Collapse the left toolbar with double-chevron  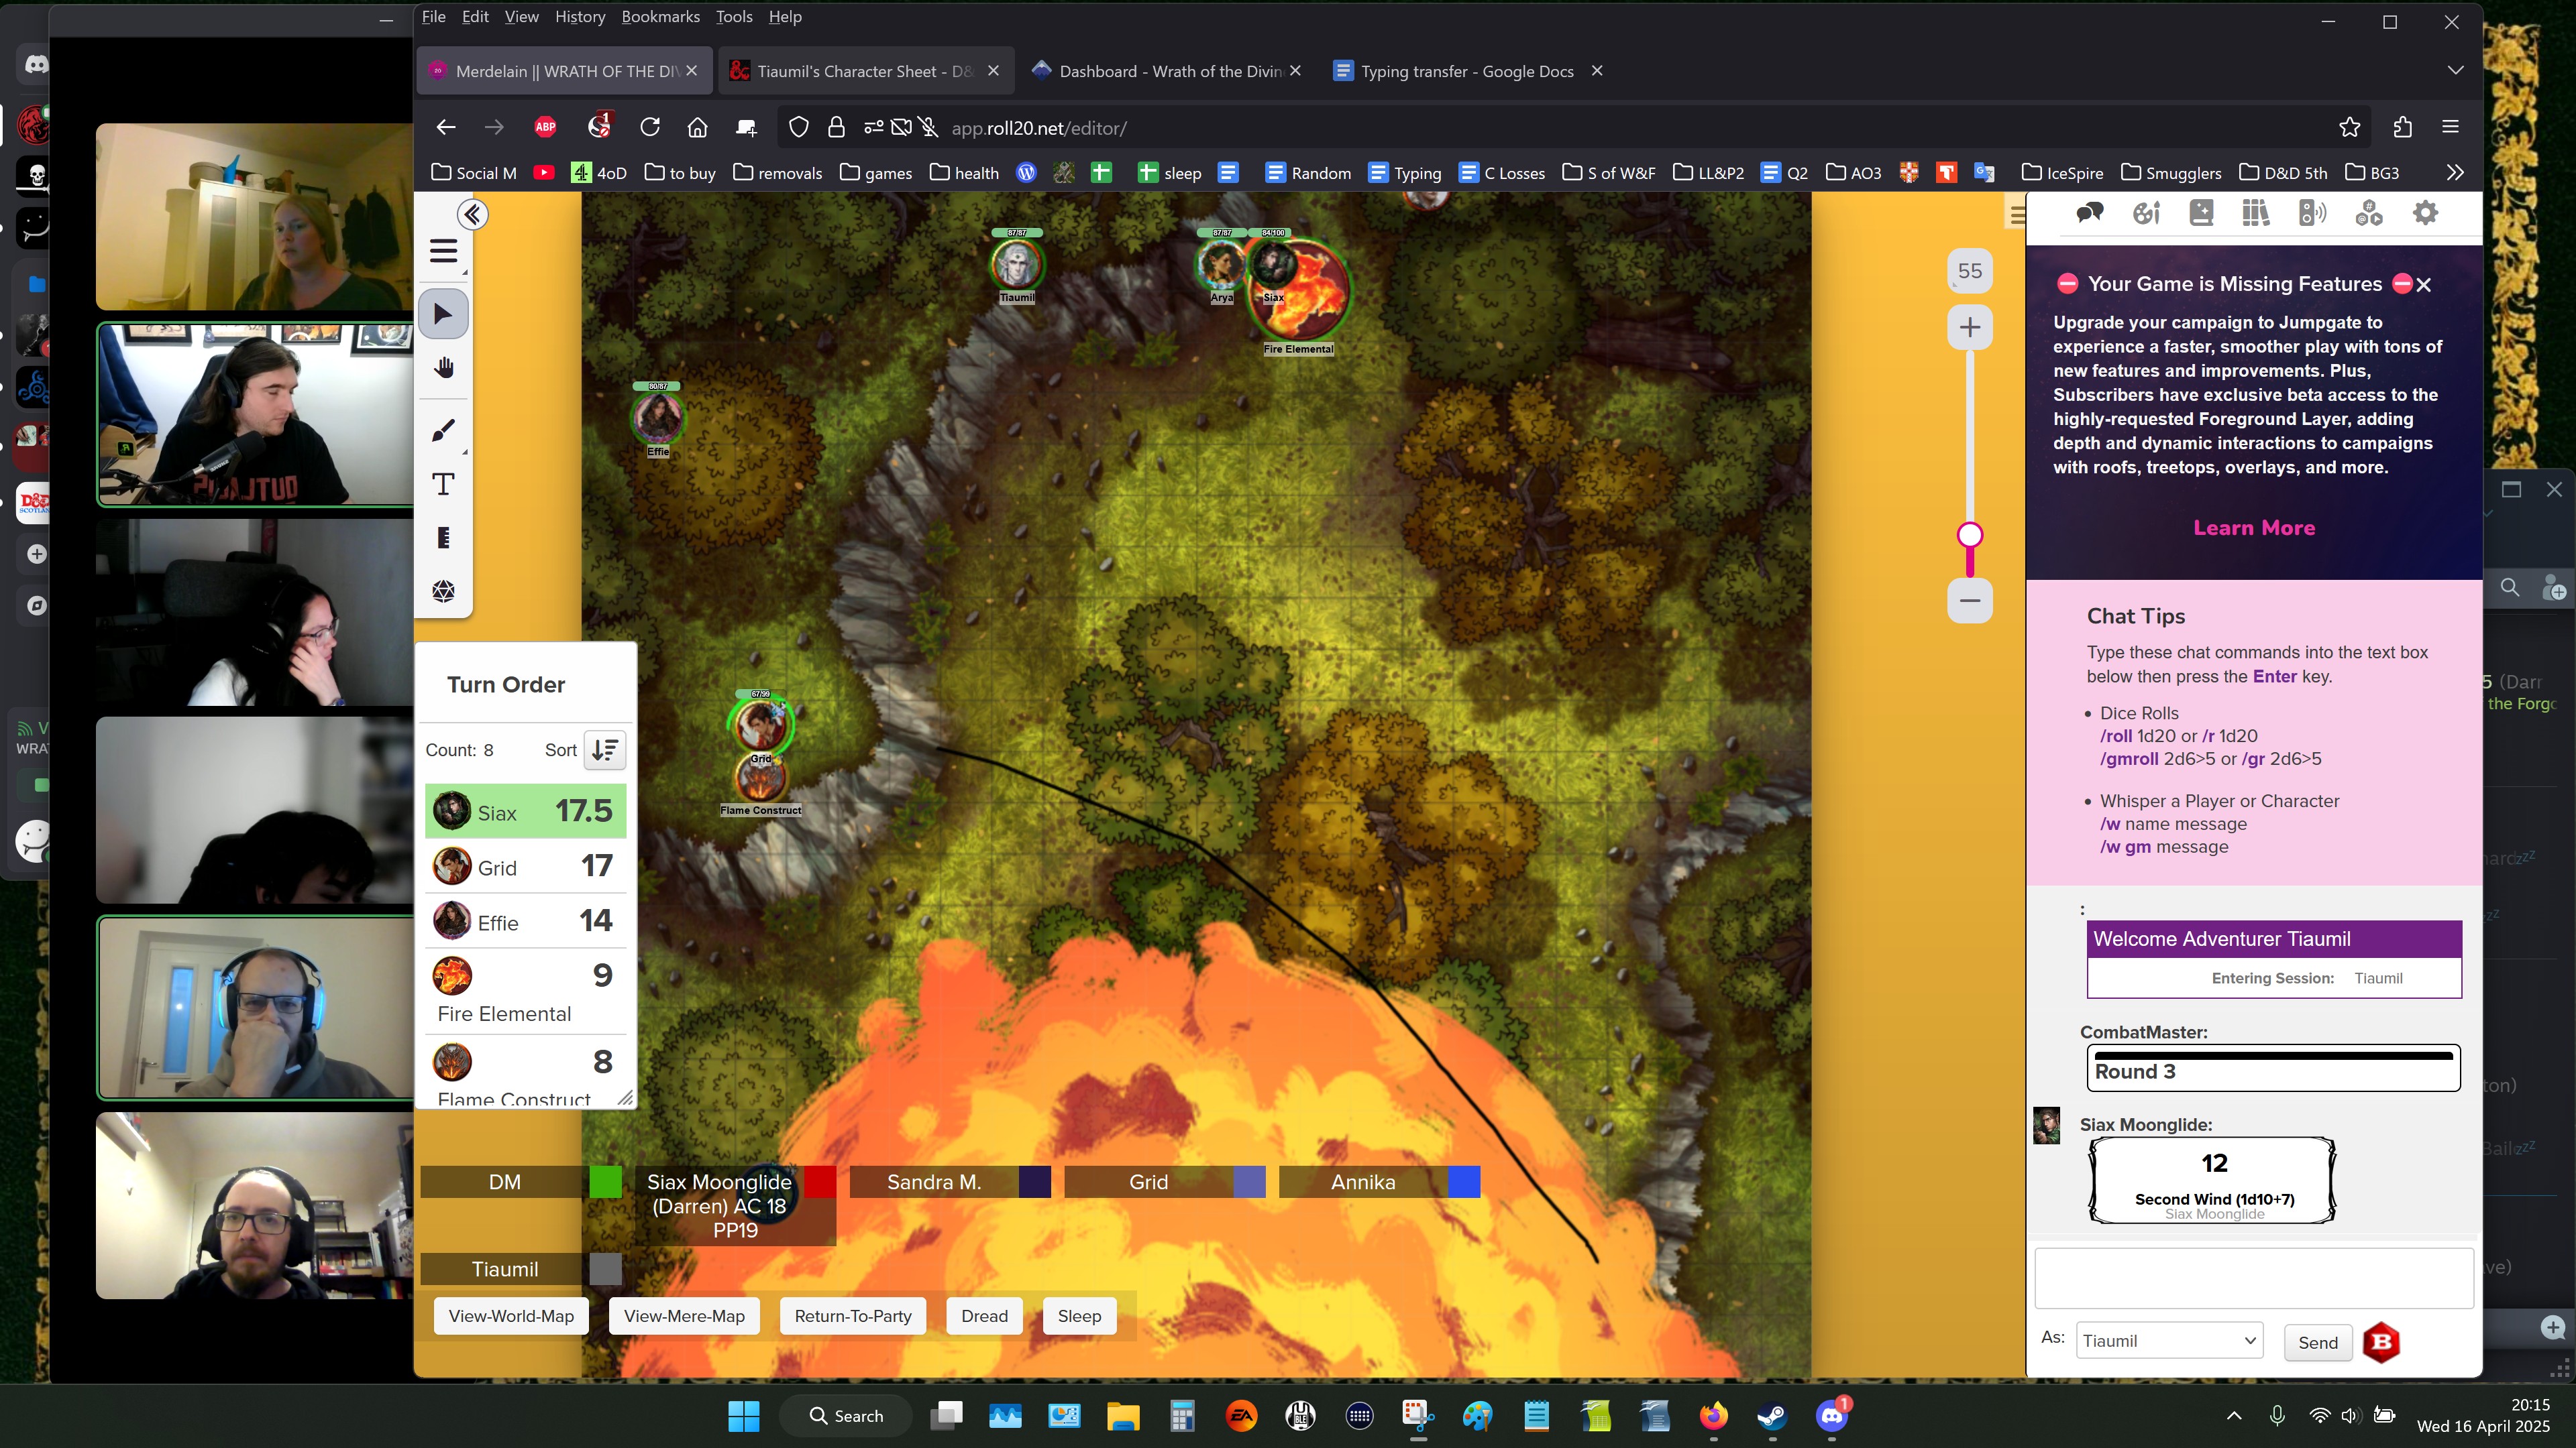pyautogui.click(x=472, y=215)
